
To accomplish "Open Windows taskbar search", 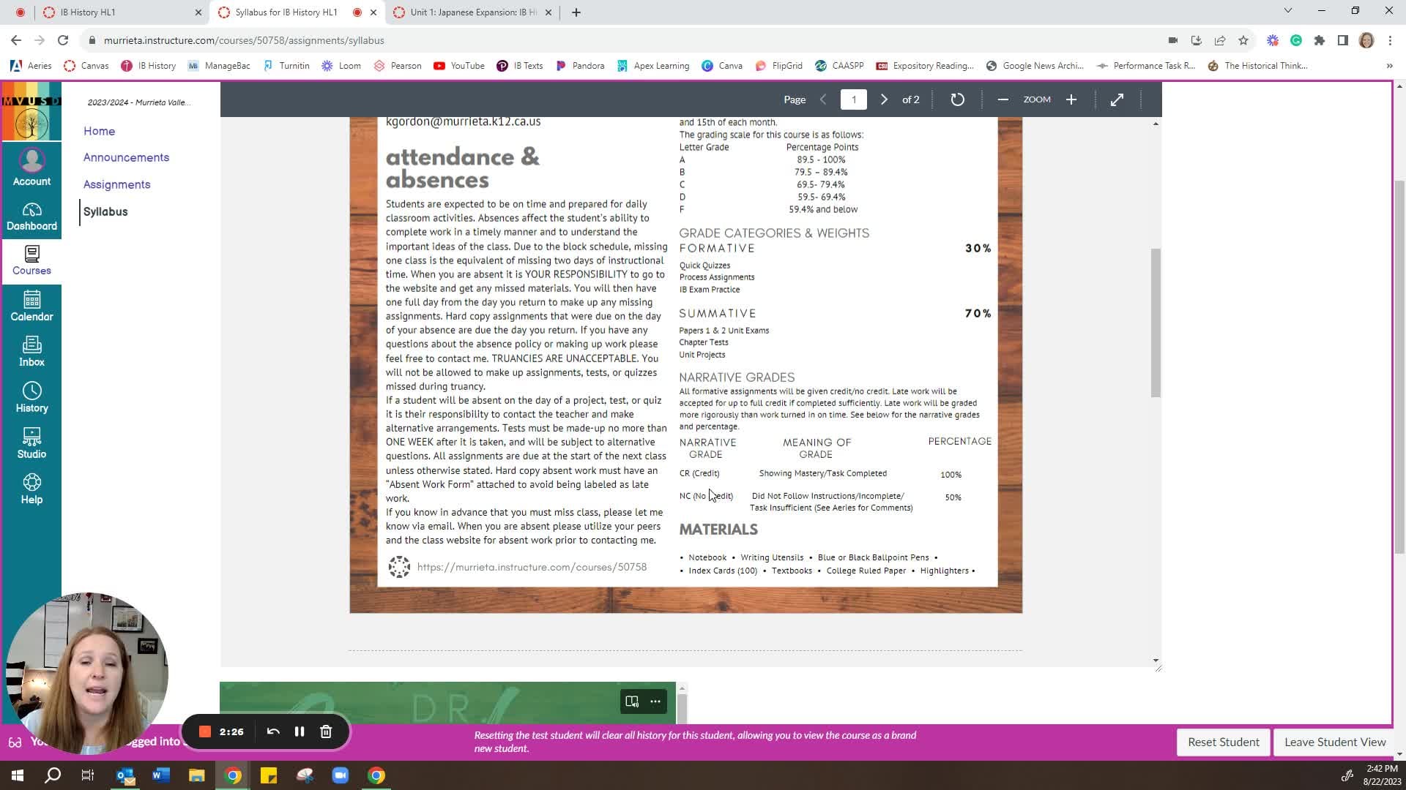I will point(53,775).
